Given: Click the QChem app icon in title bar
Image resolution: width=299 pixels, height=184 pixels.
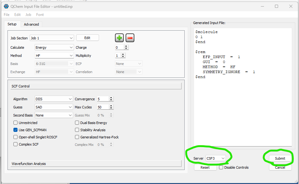Looking at the screenshot, I should (x=6, y=6).
